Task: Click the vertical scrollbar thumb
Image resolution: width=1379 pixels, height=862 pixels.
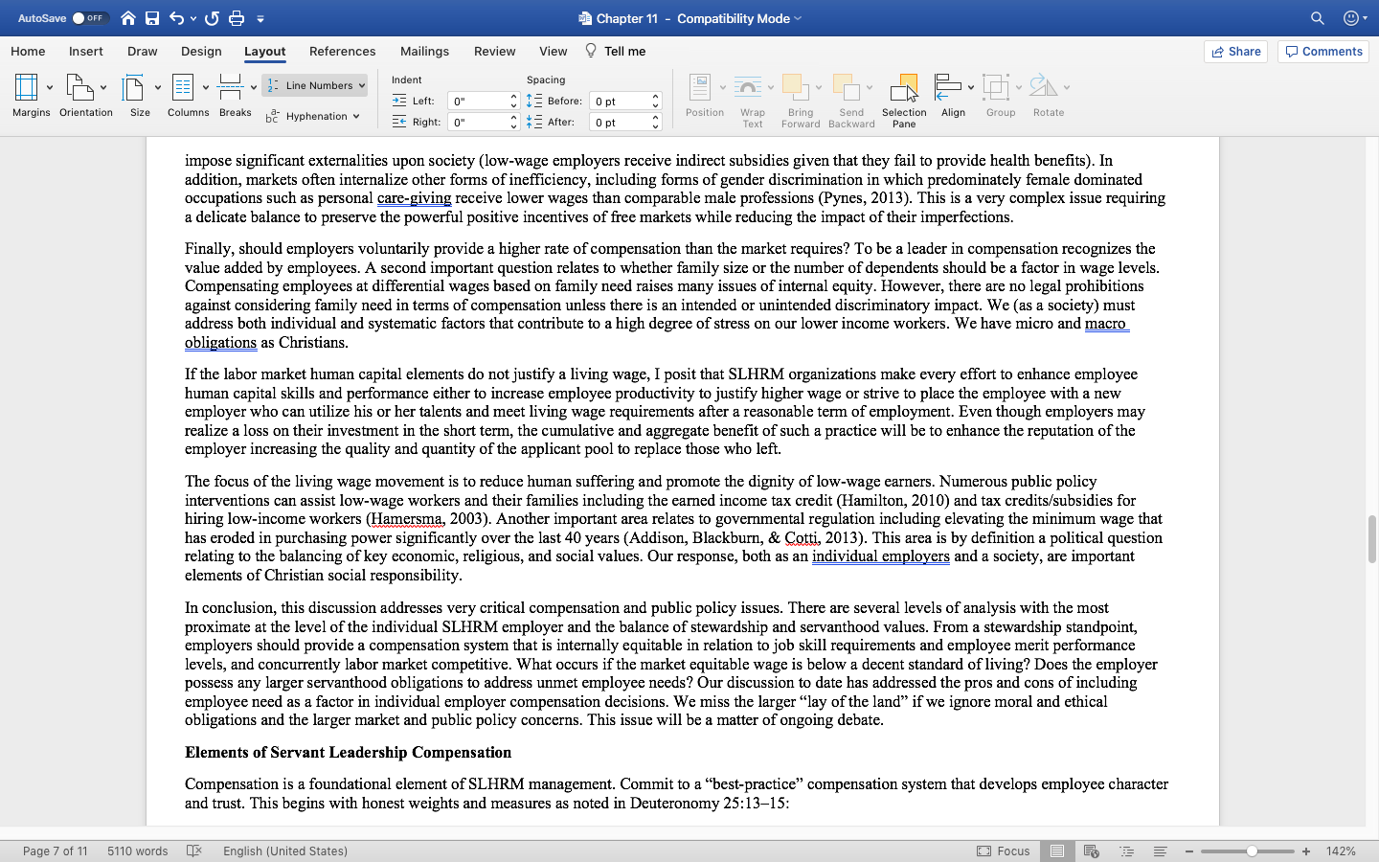Action: point(1371,539)
